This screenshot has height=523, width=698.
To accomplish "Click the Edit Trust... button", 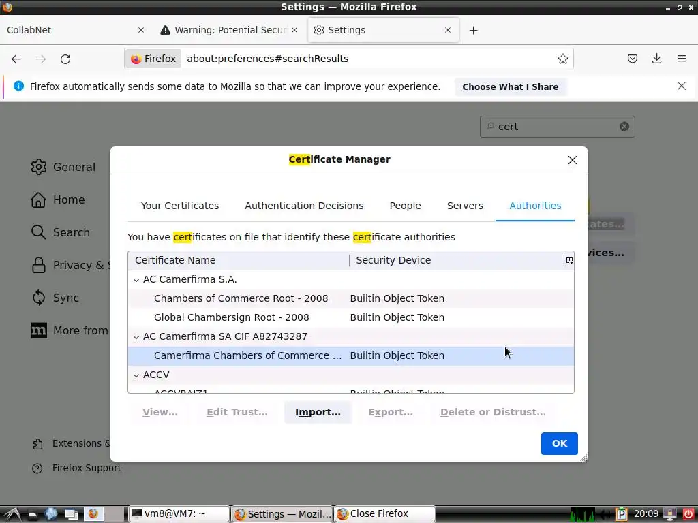I will [237, 412].
